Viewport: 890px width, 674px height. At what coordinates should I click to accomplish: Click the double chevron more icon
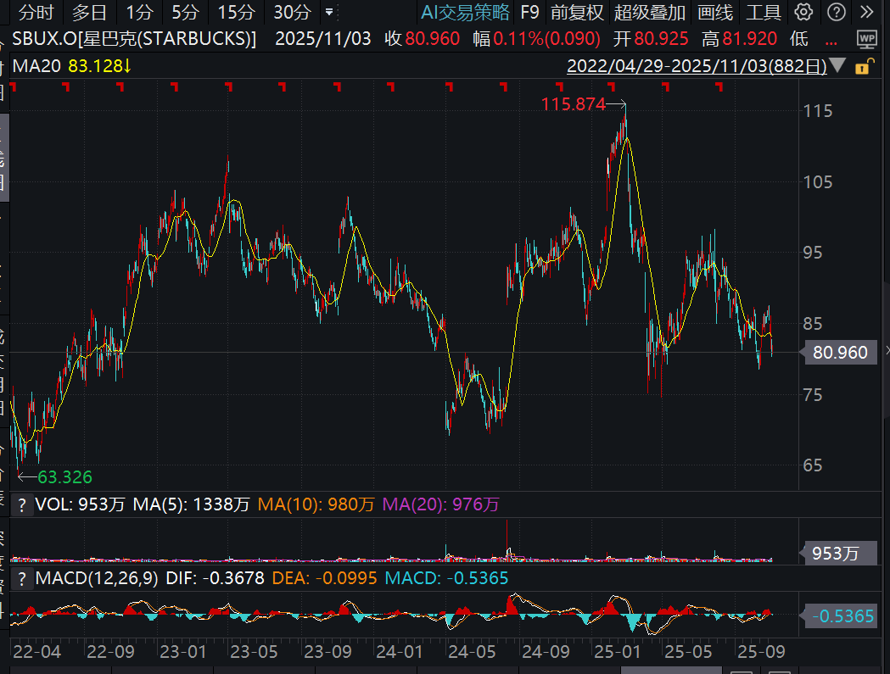[x=866, y=12]
